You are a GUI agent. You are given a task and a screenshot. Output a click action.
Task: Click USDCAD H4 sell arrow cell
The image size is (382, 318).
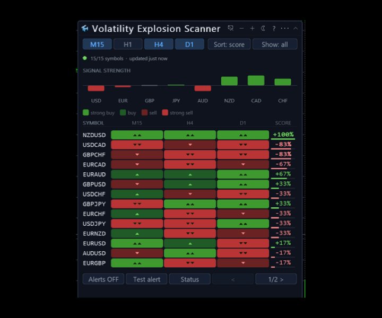190,145
